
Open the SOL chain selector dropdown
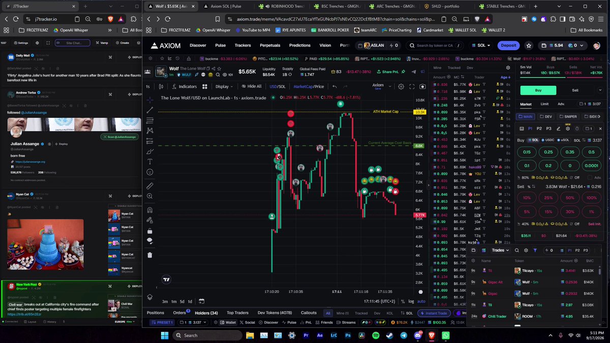[481, 45]
